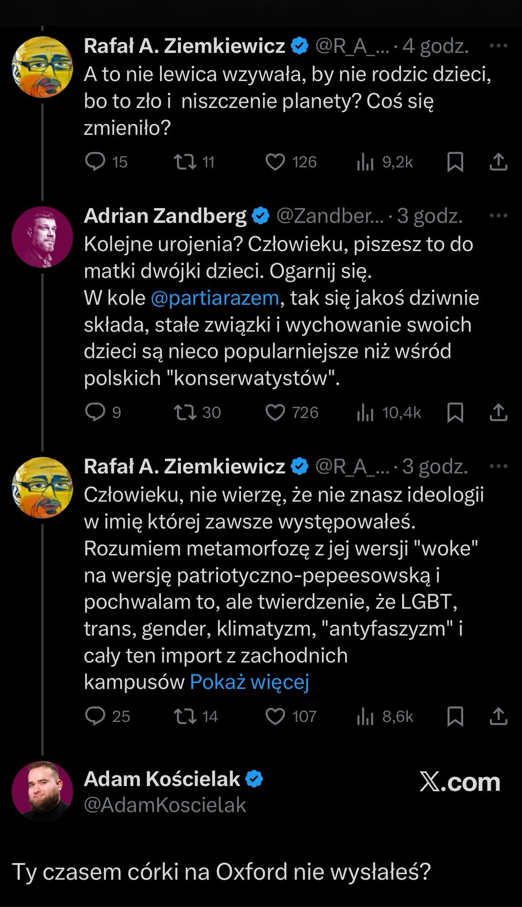Open Adam Kościelak's profile picture

[42, 792]
